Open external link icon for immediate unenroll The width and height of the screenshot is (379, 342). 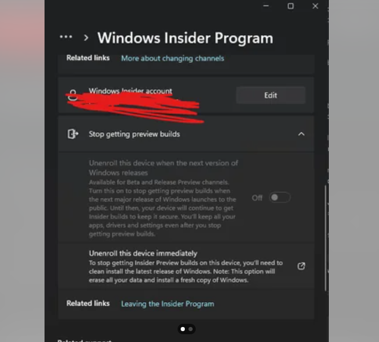coord(301,266)
